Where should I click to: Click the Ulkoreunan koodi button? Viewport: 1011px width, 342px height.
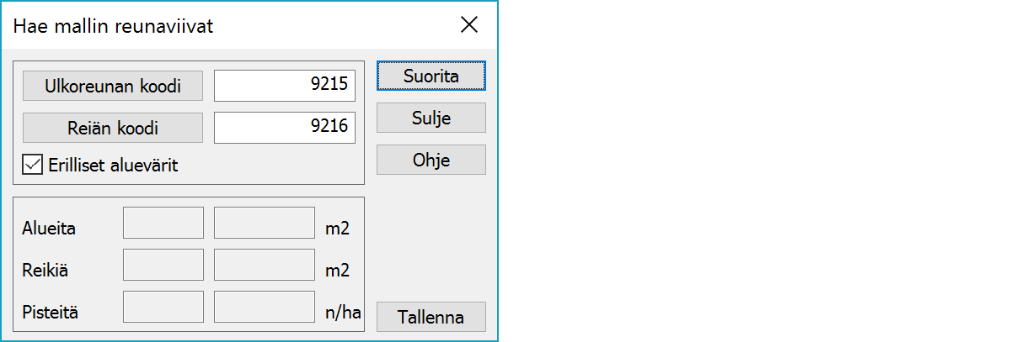tap(113, 85)
